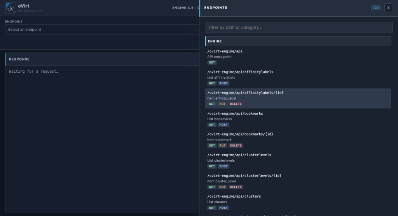Click the oVirt logo icon
398x216 pixels.
tap(10, 8)
